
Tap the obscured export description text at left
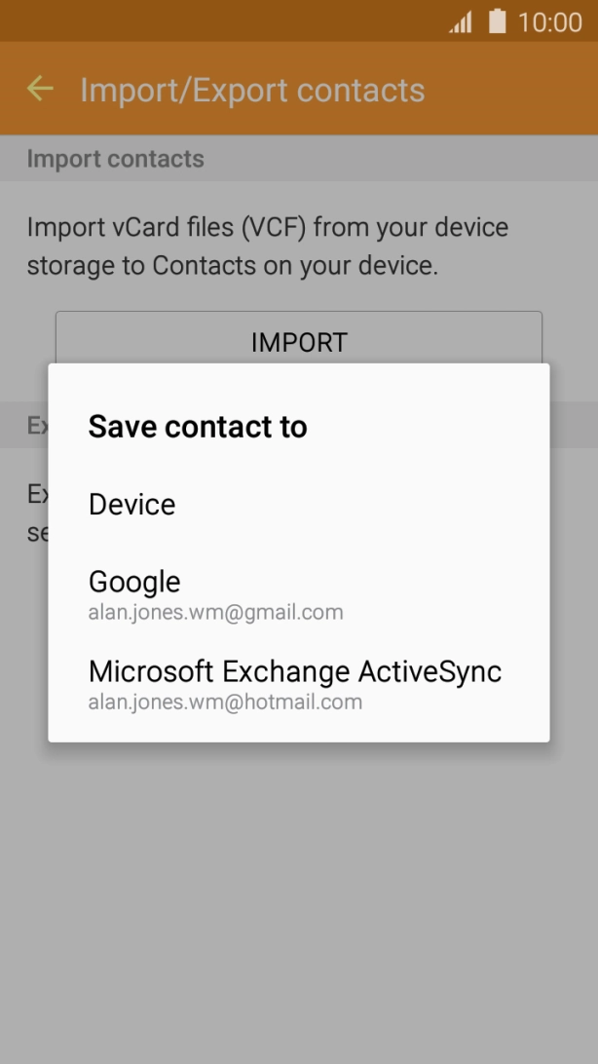pyautogui.click(x=37, y=513)
